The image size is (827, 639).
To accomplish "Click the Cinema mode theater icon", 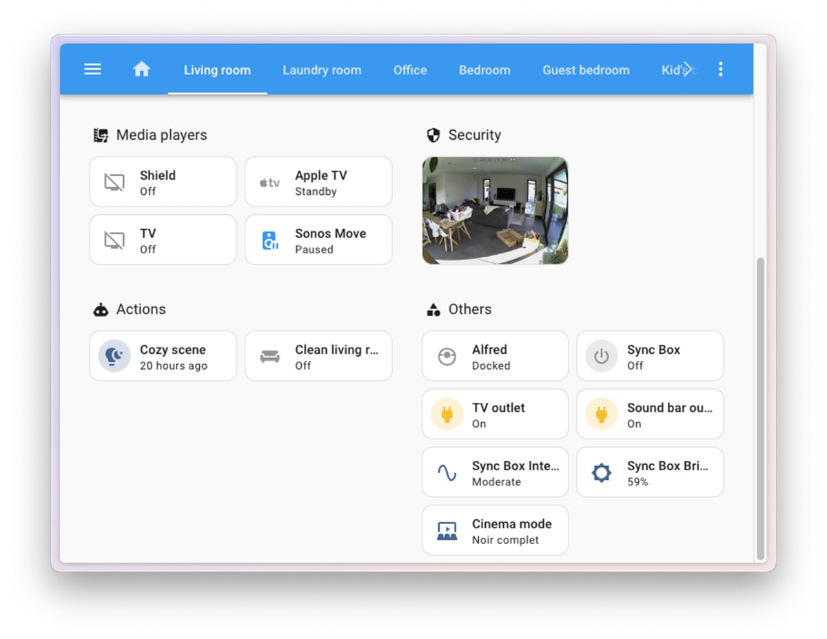I will pyautogui.click(x=447, y=531).
